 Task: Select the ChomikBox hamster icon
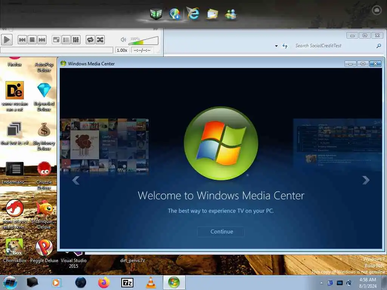[15, 247]
